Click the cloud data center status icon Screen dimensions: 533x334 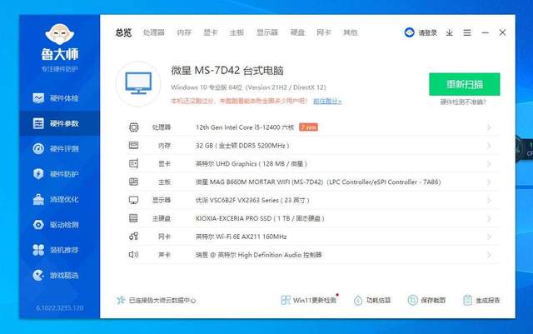(121, 300)
